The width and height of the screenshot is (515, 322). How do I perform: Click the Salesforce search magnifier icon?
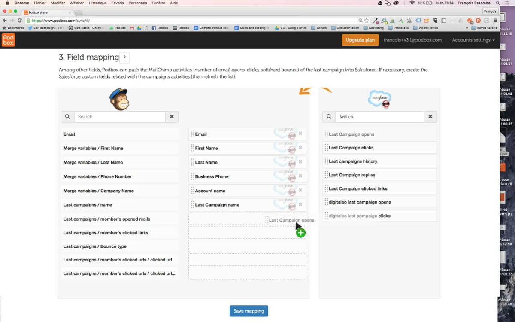coord(329,116)
